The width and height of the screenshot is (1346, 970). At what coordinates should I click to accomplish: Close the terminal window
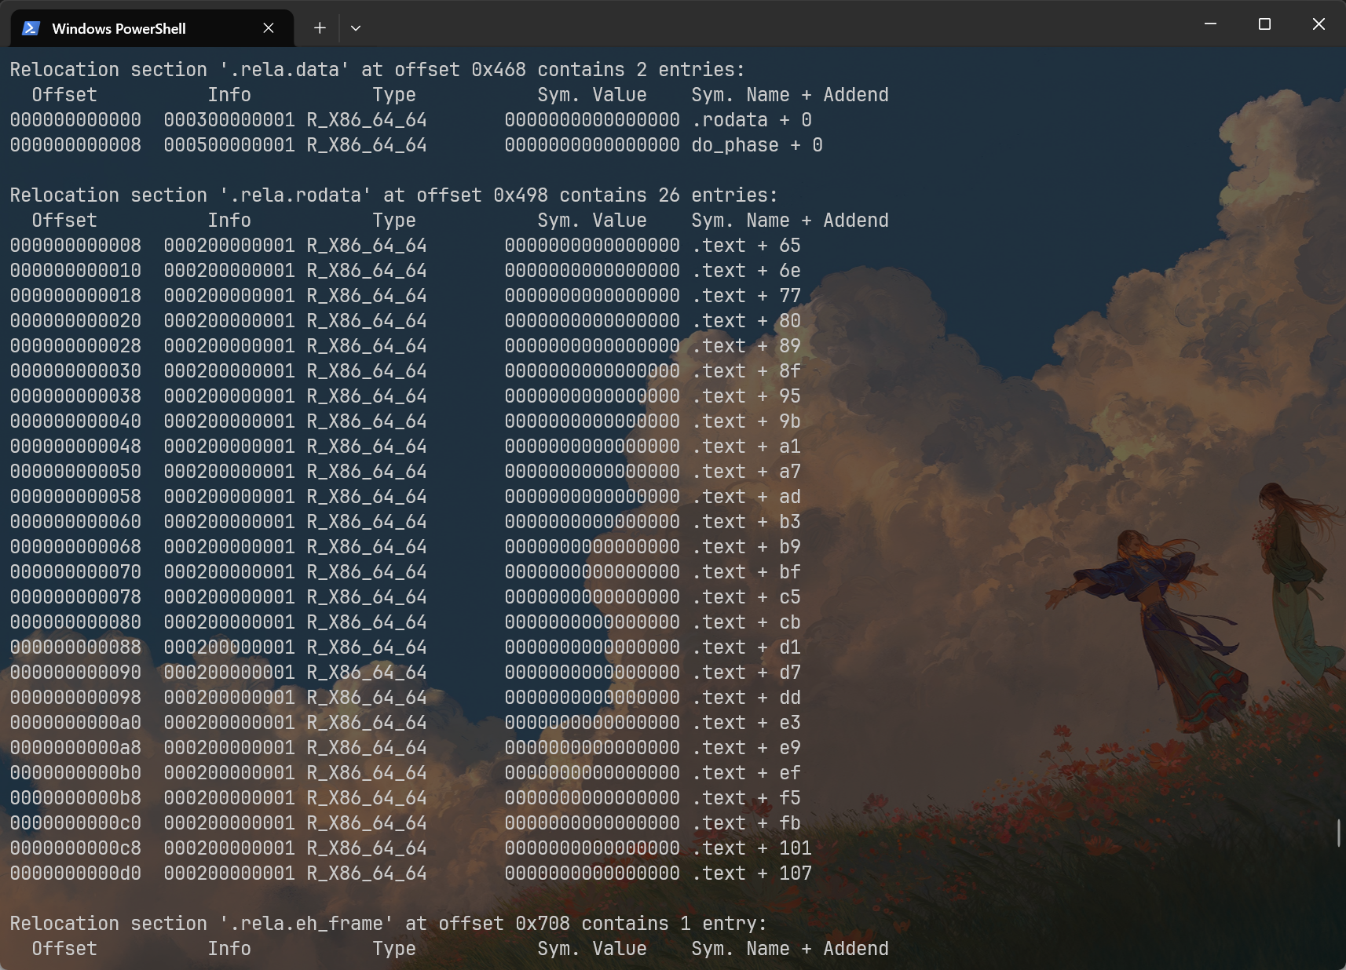pos(1319,24)
